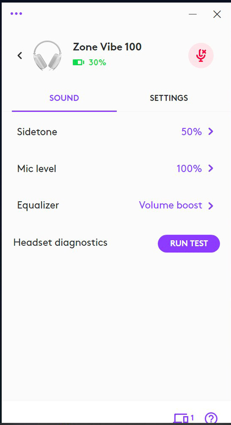Expand the Sidetone chevron arrow
Screen dimensions: 231x425
coord(211,132)
